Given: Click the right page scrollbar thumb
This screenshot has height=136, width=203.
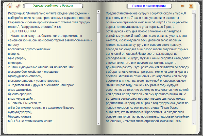Looking at the screenshot, I should pyautogui.click(x=194, y=57).
